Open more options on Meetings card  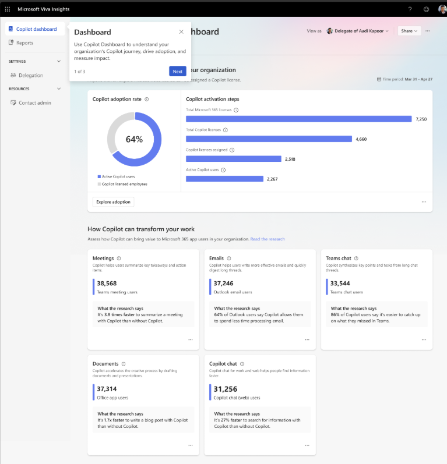pyautogui.click(x=191, y=340)
